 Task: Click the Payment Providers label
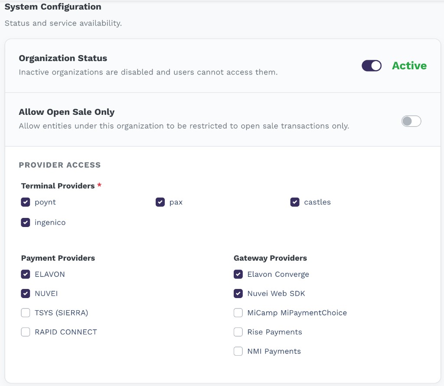[58, 258]
